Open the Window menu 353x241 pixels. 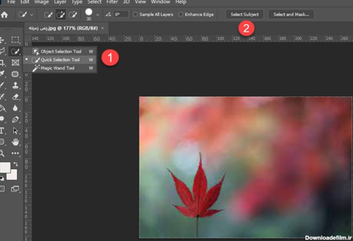(x=161, y=2)
